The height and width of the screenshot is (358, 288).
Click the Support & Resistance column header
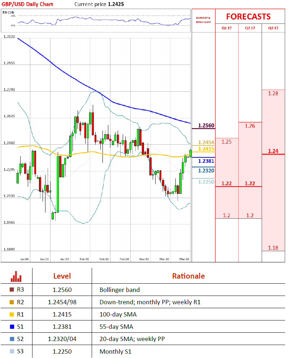[x=203, y=20]
